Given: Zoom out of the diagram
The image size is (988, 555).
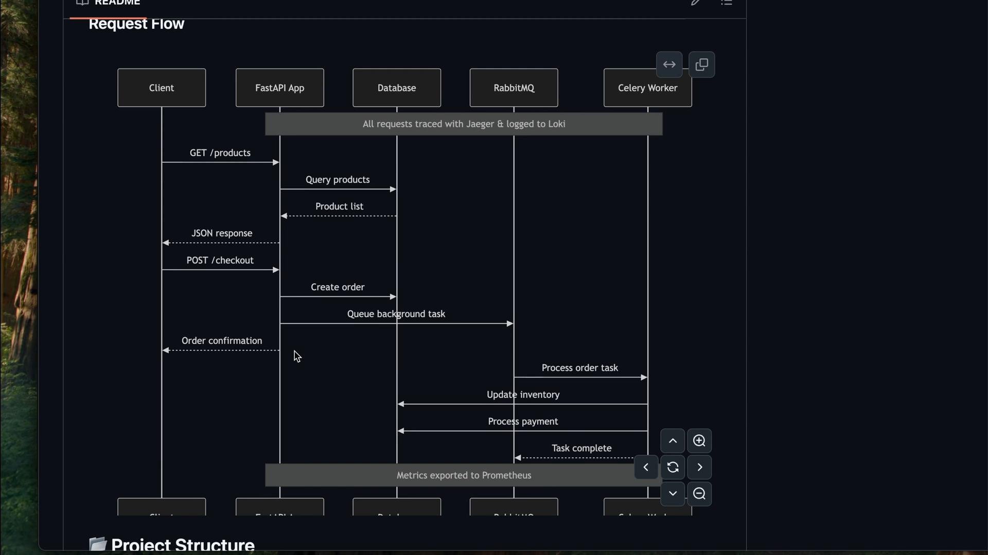Looking at the screenshot, I should click(x=699, y=494).
